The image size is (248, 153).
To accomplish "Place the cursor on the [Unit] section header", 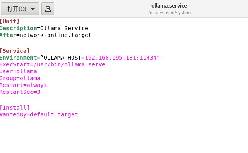I will click(10, 21).
